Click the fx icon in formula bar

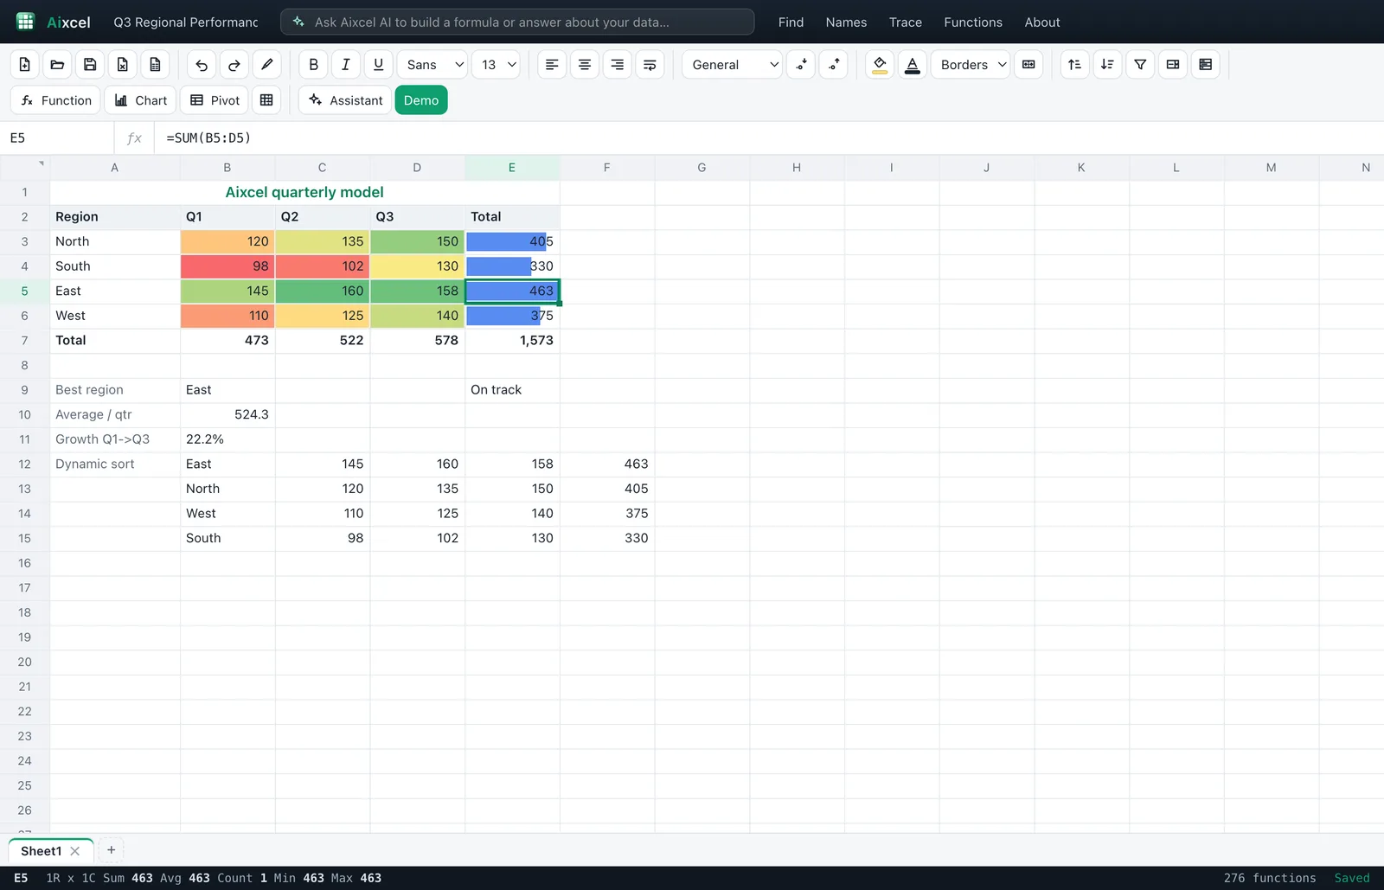click(x=134, y=138)
